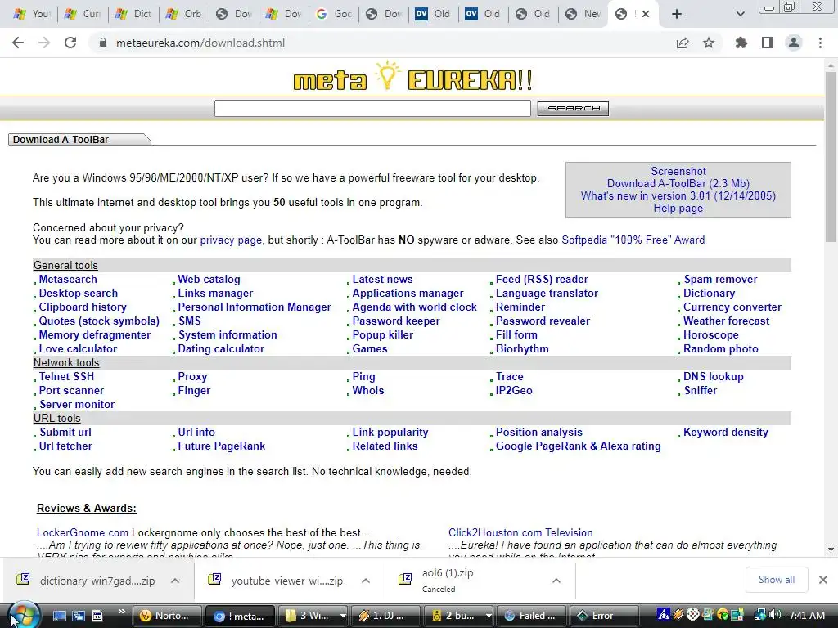Open the volume speaker tray icon
Viewport: 838px width, 628px height.
[776, 615]
